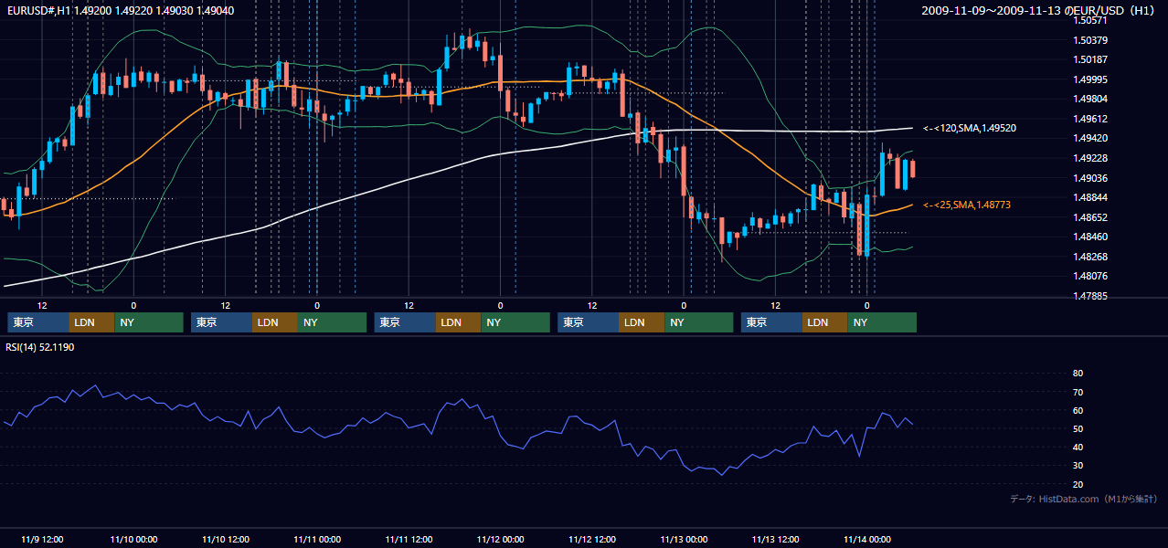The height and width of the screenshot is (548, 1168).
Task: Click price axis value 1.49228
Action: [x=1090, y=158]
